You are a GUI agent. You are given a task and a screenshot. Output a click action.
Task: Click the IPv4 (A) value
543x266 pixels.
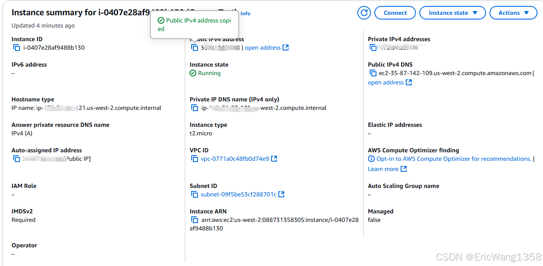click(22, 133)
